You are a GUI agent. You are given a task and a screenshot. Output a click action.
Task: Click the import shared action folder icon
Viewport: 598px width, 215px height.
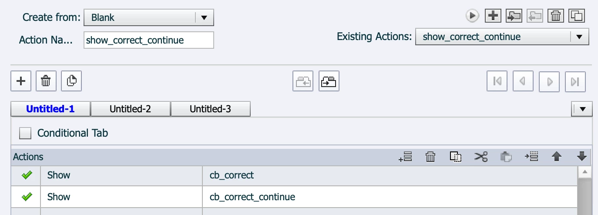click(x=514, y=16)
